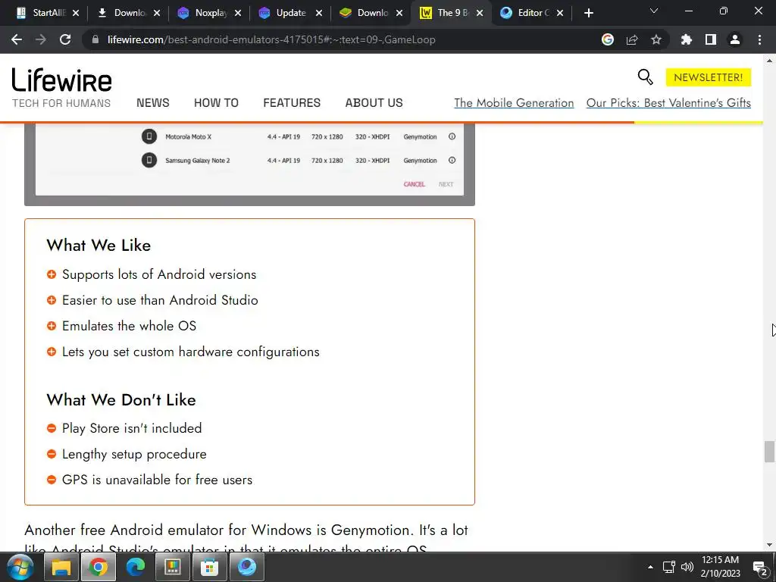Screen dimensions: 776x582
Task: Reload the Lifewire page
Action: click(65, 39)
